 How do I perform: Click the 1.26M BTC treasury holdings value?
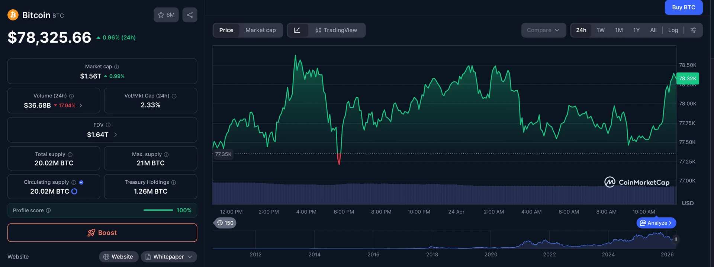point(151,191)
